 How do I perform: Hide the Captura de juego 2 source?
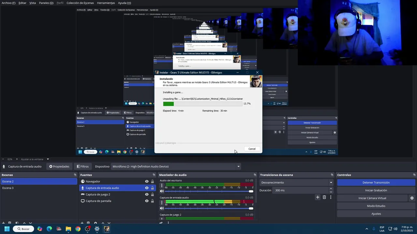click(147, 194)
